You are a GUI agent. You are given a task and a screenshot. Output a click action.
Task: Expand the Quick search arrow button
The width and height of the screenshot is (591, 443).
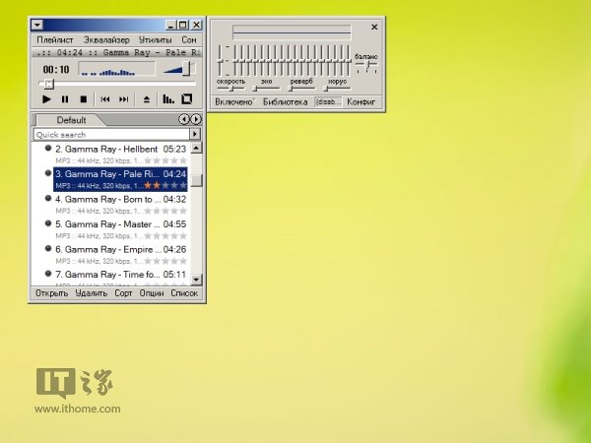pos(195,134)
